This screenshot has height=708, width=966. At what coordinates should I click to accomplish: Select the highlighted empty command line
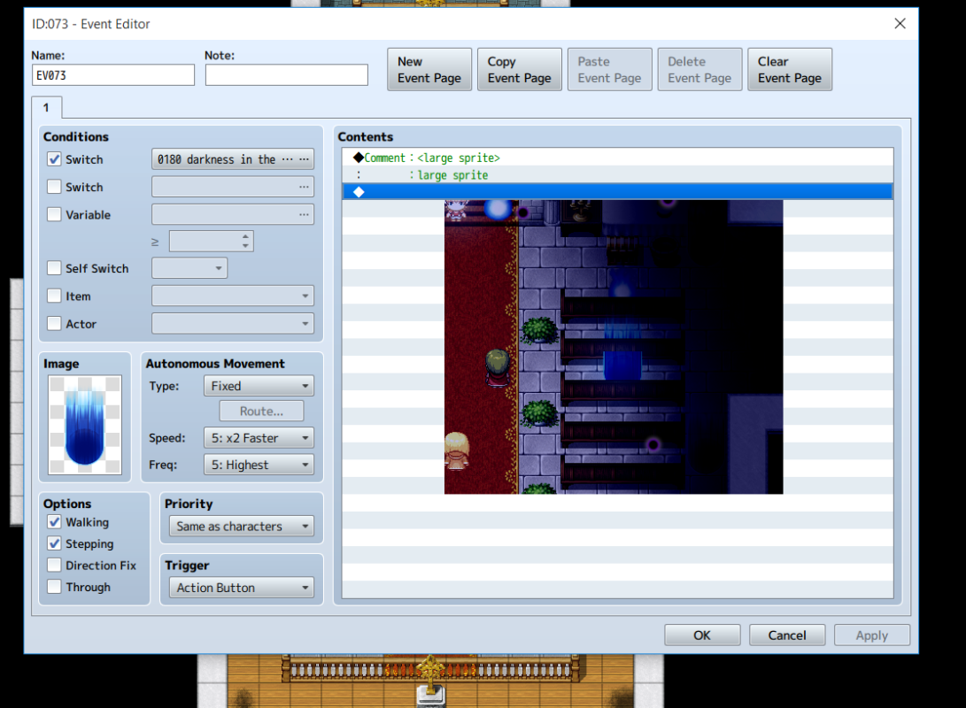pyautogui.click(x=617, y=192)
